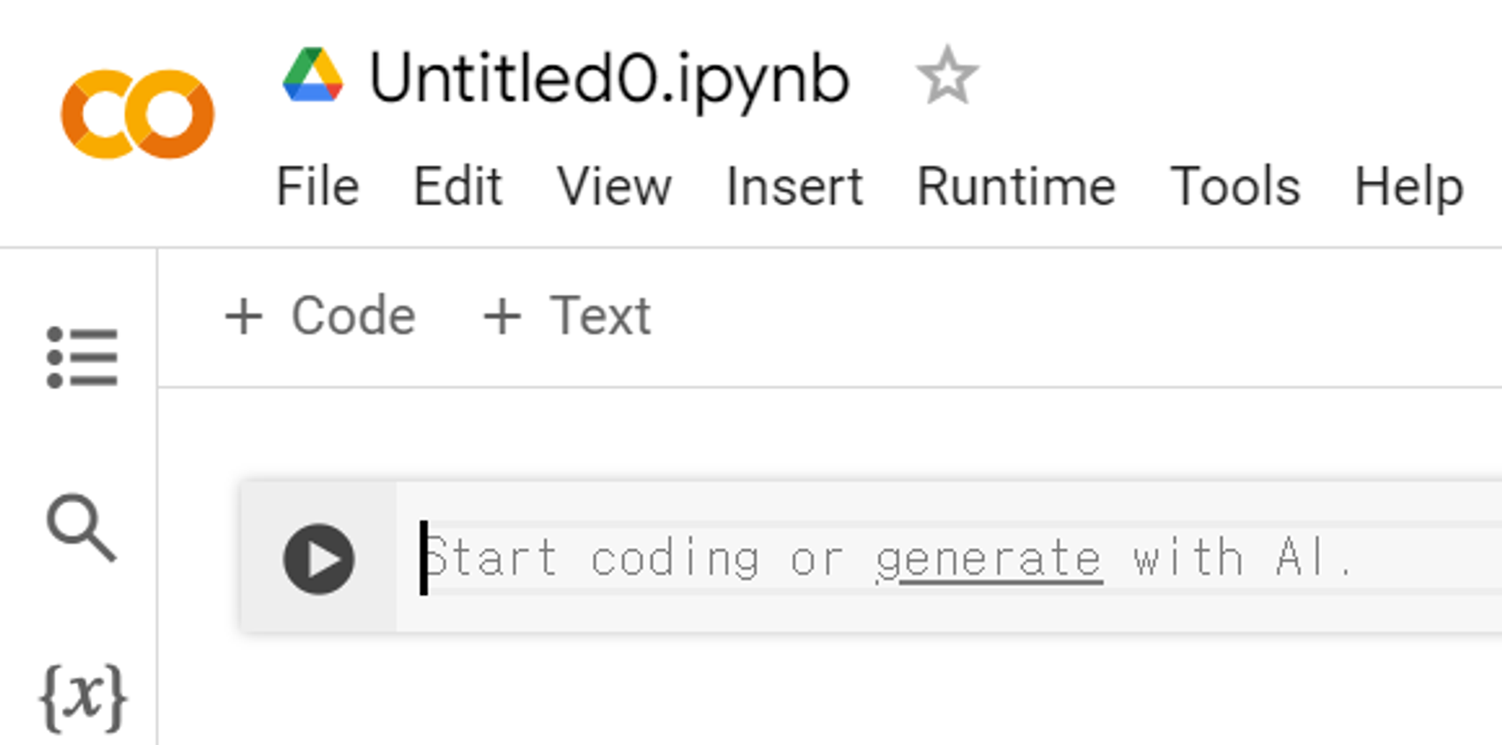Open the Find and replace search panel
Viewport: 1502px width, 745px height.
click(x=81, y=528)
